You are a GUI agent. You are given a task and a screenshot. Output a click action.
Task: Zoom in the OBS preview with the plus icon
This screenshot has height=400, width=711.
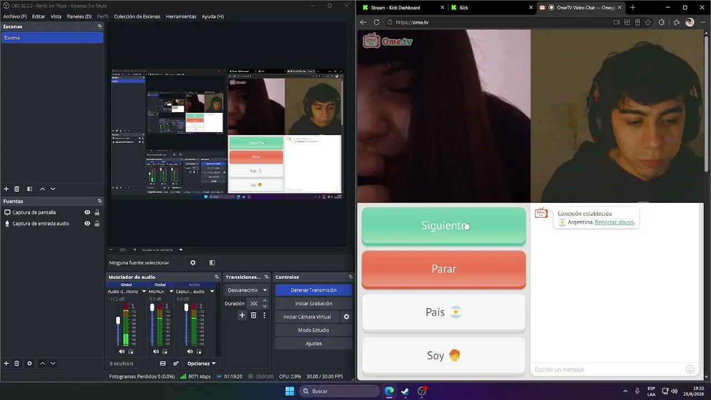click(135, 249)
